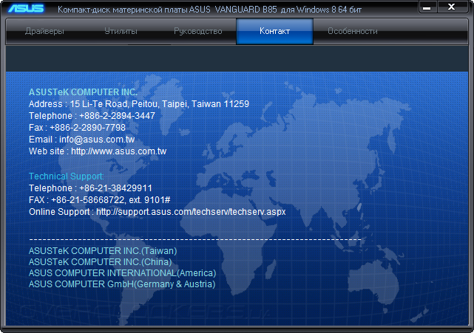Screen dimensions: 474x333
Task: Click the Address 15 Li-Te Road line
Action: click(139, 104)
